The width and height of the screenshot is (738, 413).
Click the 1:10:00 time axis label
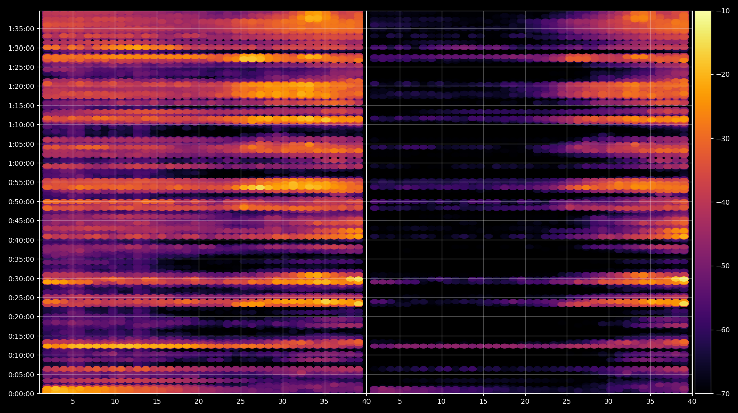[21, 125]
